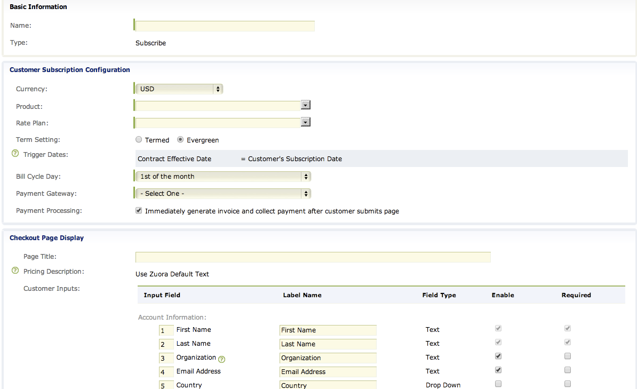
Task: Expand the Product combo box arrow
Action: coord(306,105)
